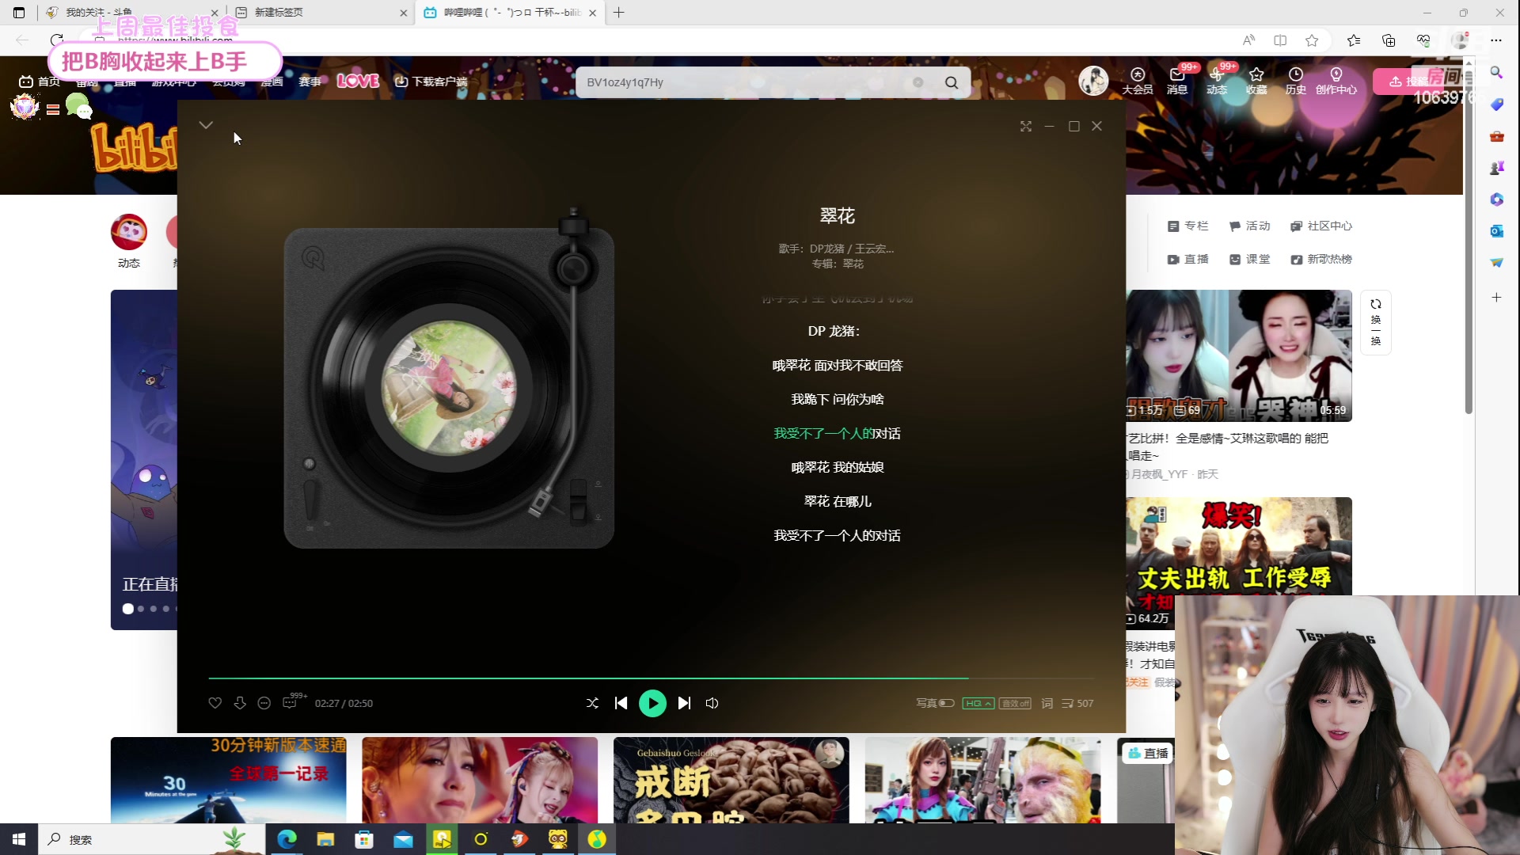Click the Windows taskbar 搜索 box
Viewport: 1520px width, 855px height.
click(x=150, y=839)
